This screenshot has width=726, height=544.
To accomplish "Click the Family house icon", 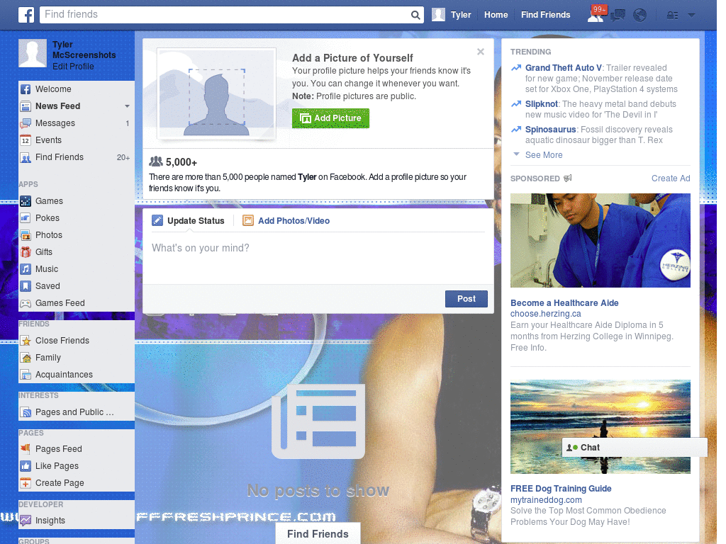I will pyautogui.click(x=26, y=358).
